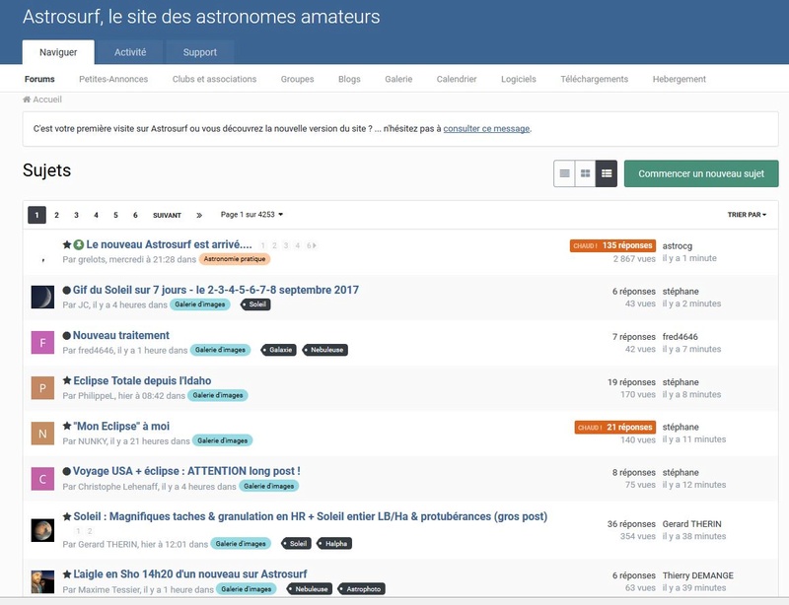Open Thierry DEMANGE profile link

[x=698, y=575]
